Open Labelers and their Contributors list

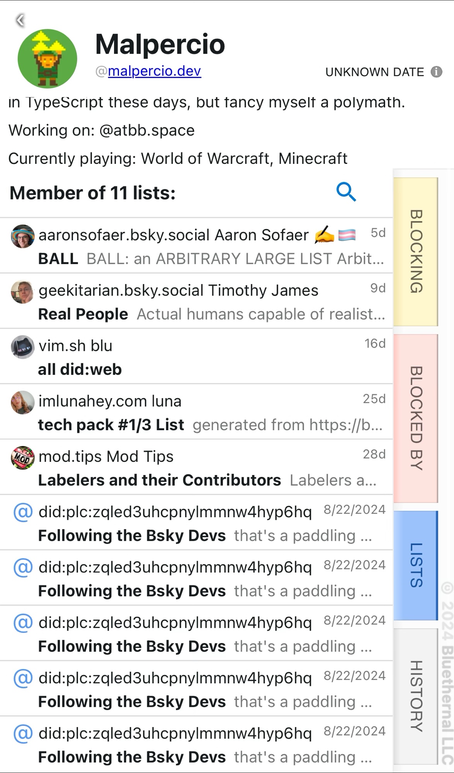click(159, 480)
